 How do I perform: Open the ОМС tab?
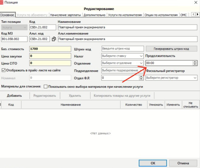pos(183,15)
